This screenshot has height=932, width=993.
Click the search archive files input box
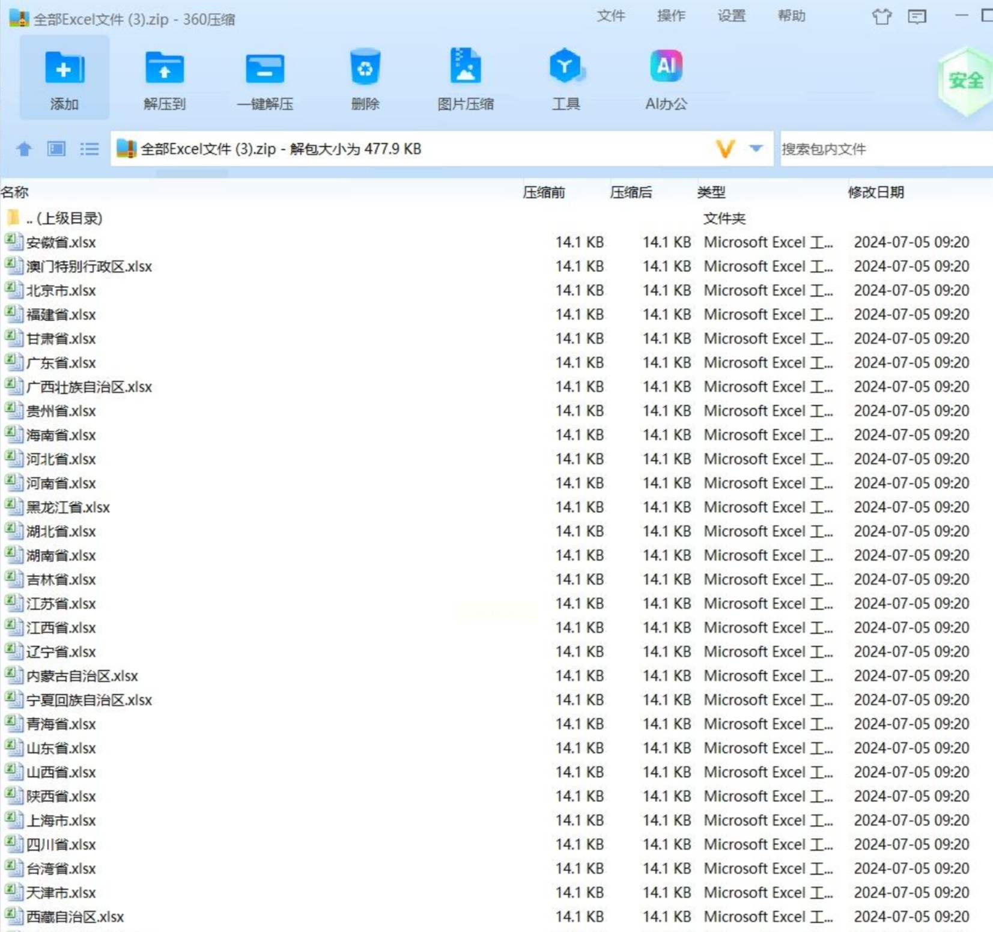tap(883, 149)
